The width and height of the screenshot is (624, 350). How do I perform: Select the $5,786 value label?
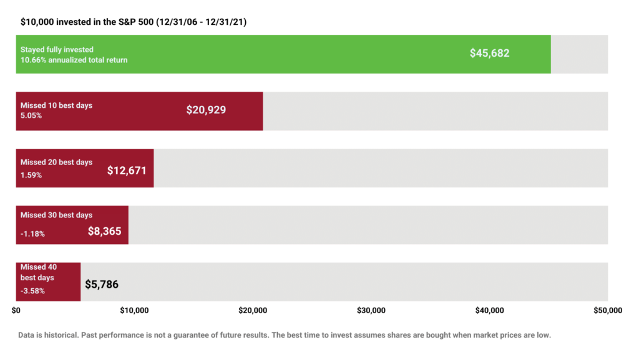click(x=101, y=285)
